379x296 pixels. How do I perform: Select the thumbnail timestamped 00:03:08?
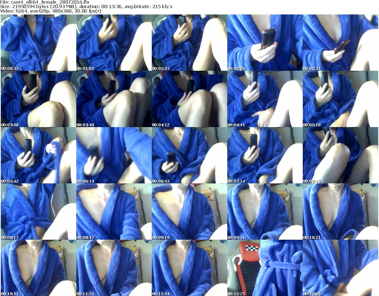click(38, 99)
